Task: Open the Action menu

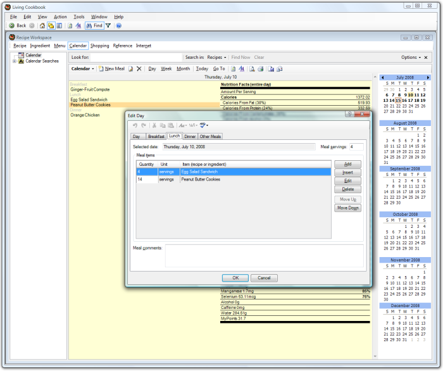Action: pos(61,17)
